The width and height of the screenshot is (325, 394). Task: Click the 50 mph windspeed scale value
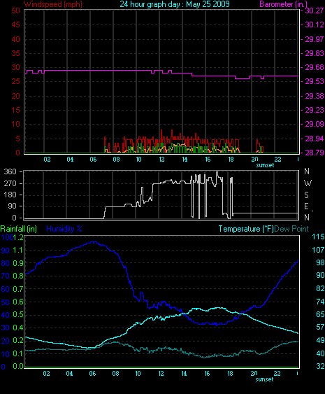point(15,10)
